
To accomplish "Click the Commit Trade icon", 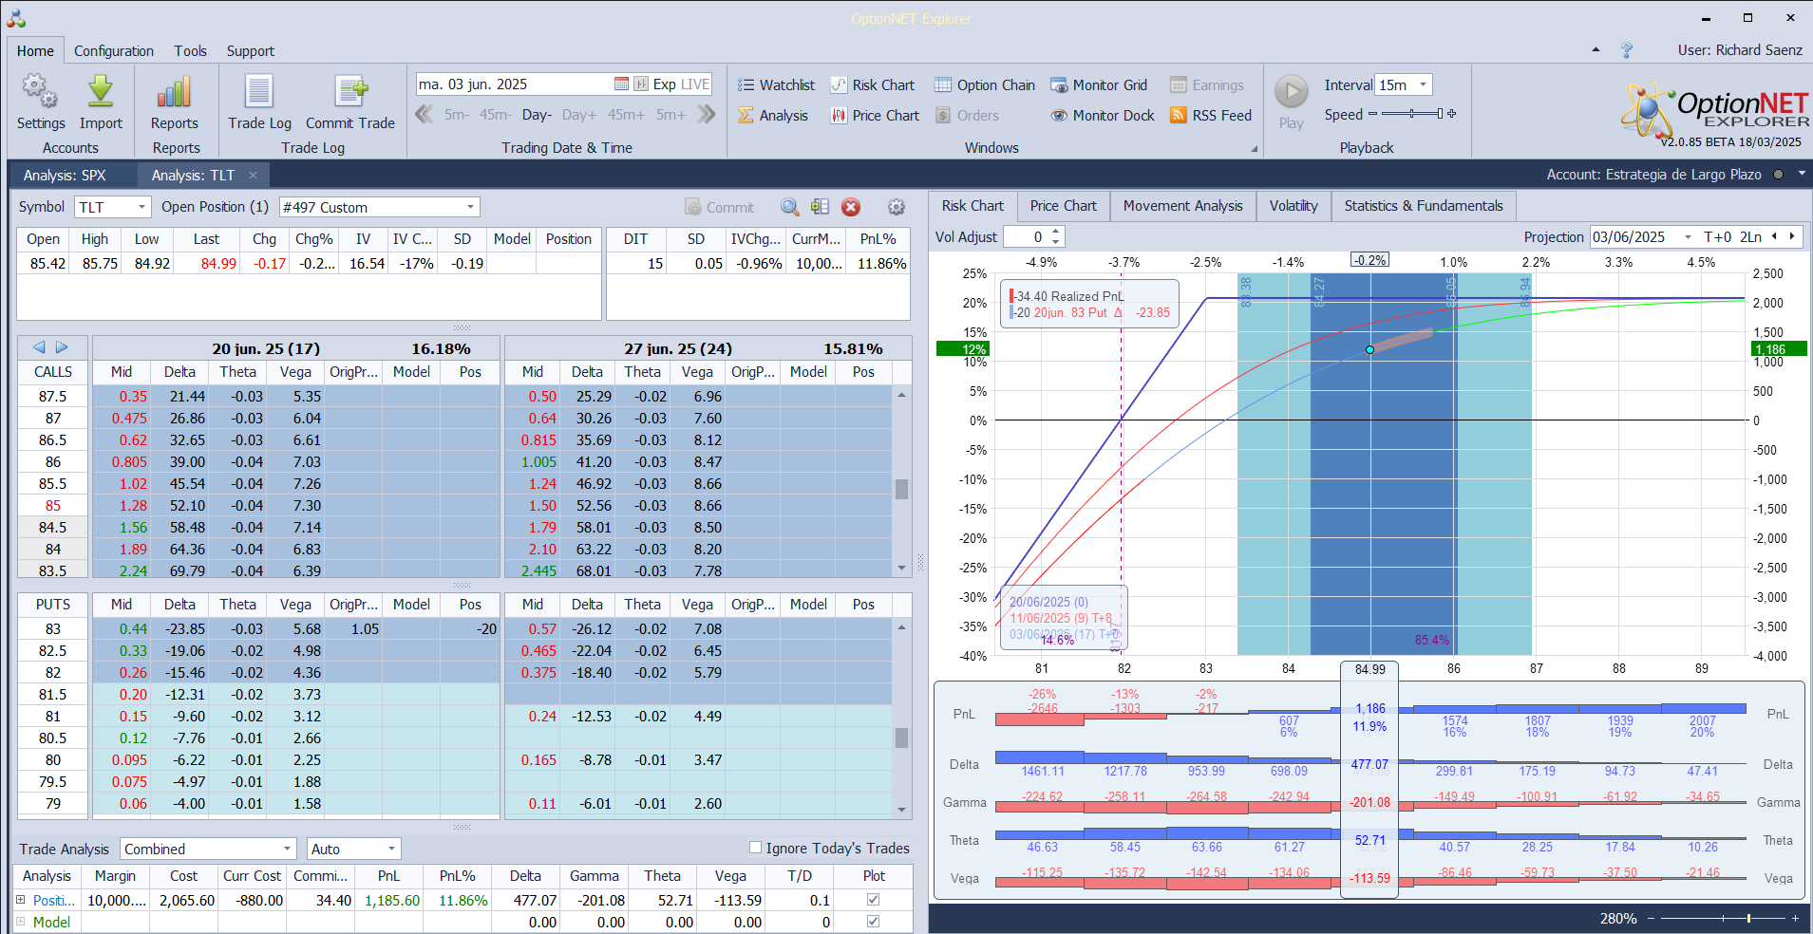I will point(350,102).
